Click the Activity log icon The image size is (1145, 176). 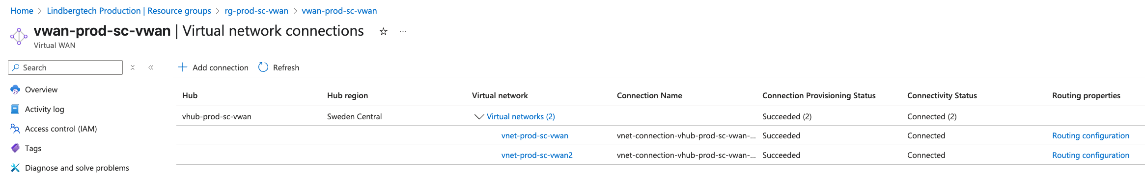(15, 109)
